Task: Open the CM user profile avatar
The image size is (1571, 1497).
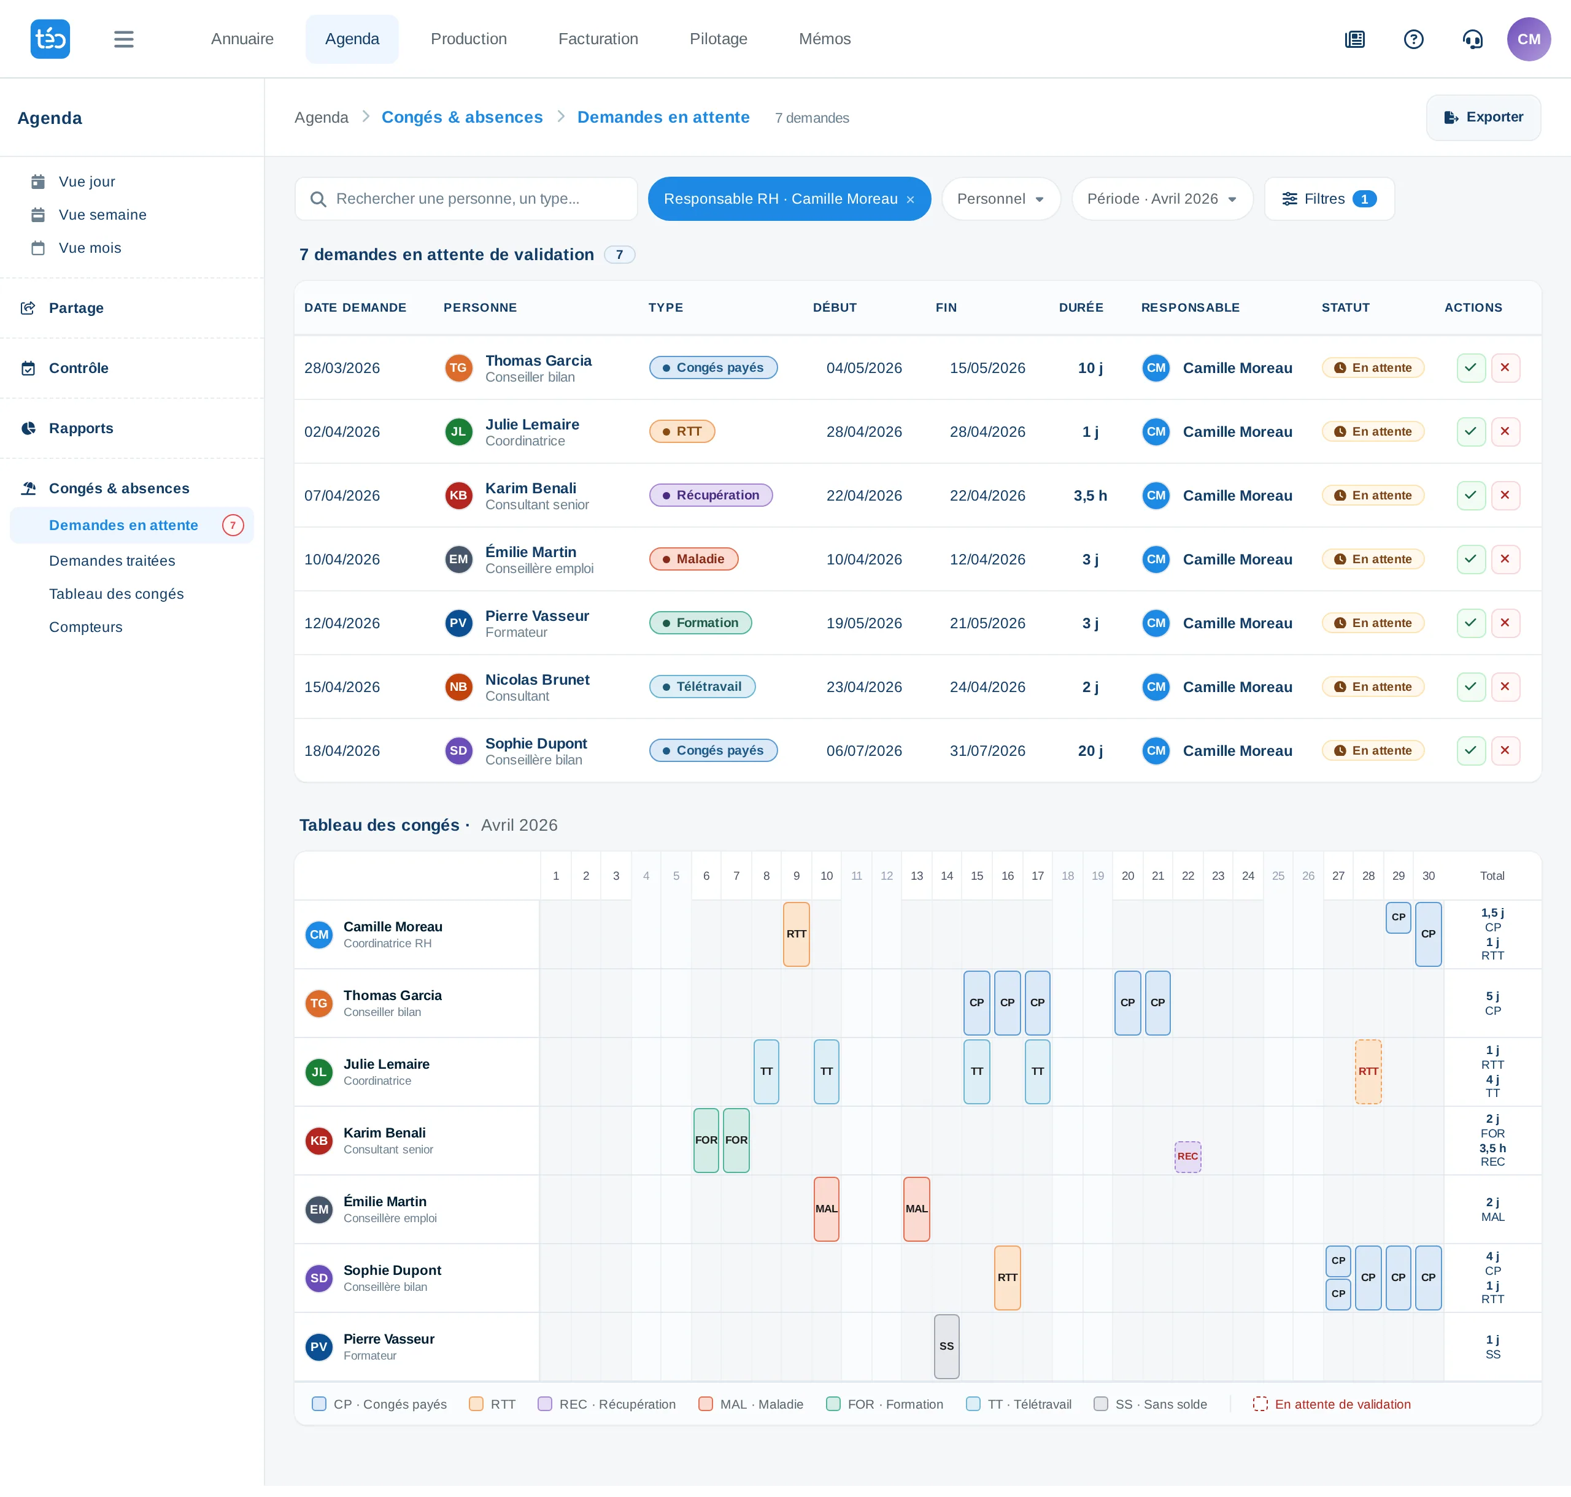Action: pyautogui.click(x=1529, y=39)
